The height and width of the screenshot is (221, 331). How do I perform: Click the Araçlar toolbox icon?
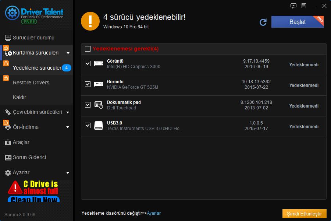coord(8,143)
